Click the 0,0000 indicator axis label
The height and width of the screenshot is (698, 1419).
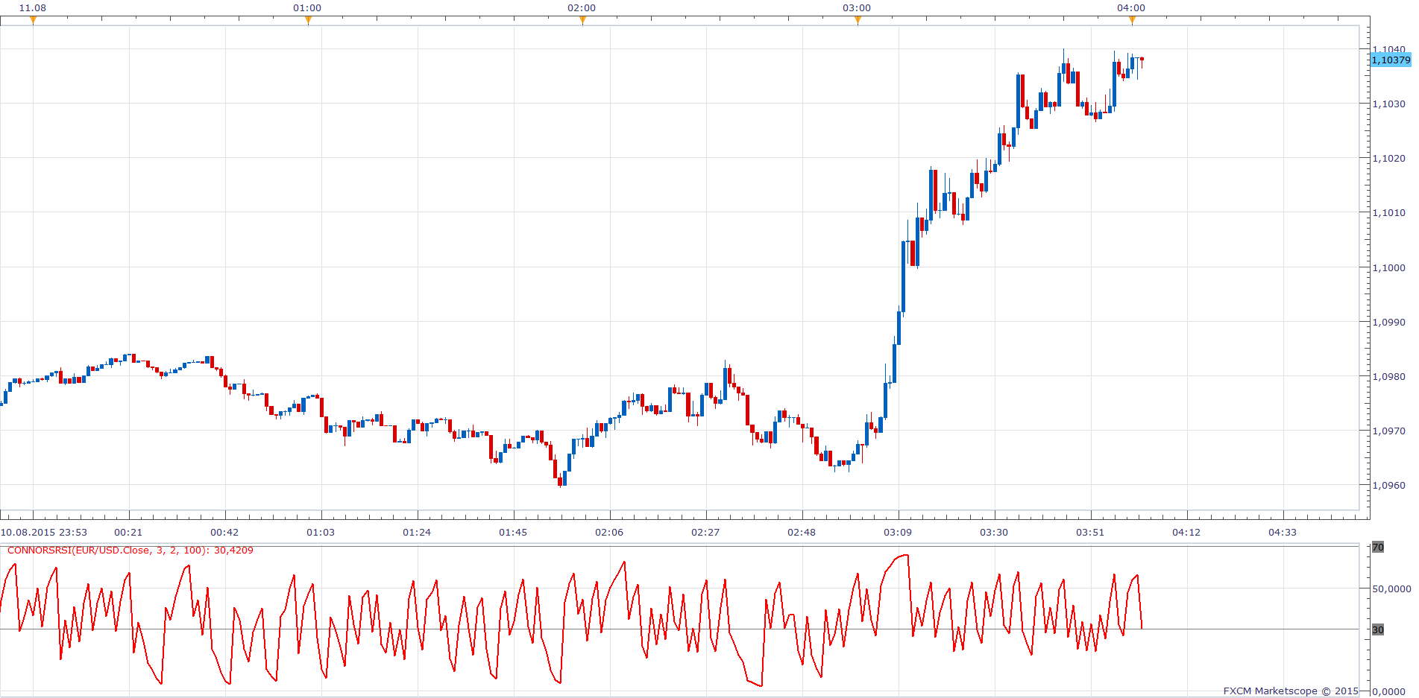1388,691
